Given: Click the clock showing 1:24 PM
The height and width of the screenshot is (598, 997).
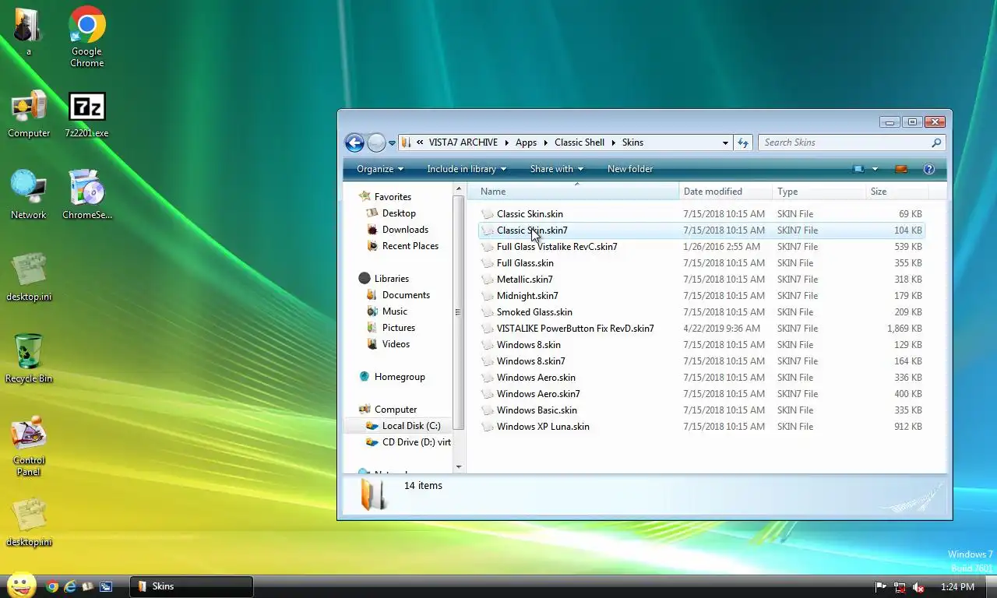Looking at the screenshot, I should (x=957, y=587).
